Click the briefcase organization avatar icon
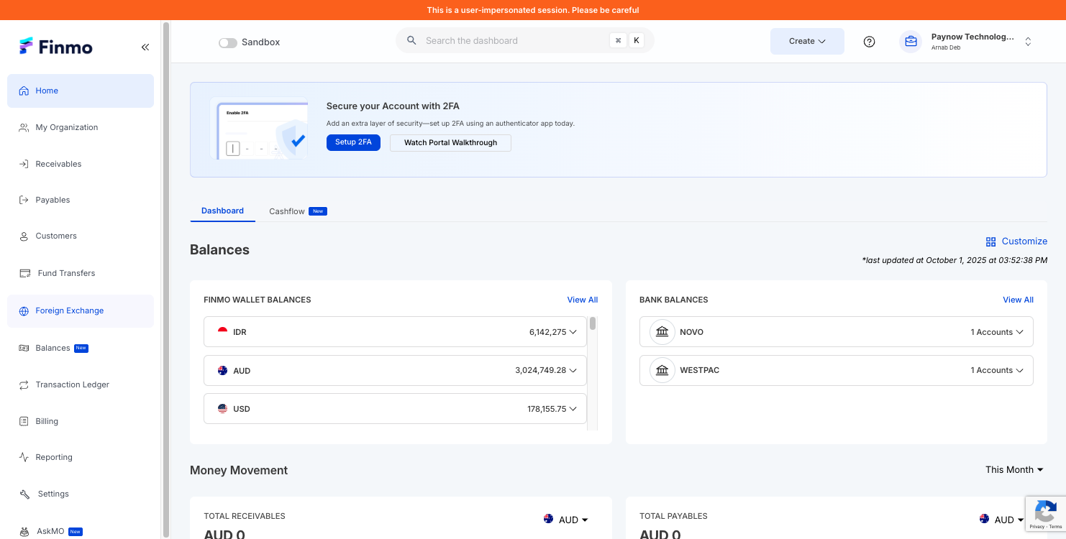Image resolution: width=1066 pixels, height=539 pixels. 911,42
